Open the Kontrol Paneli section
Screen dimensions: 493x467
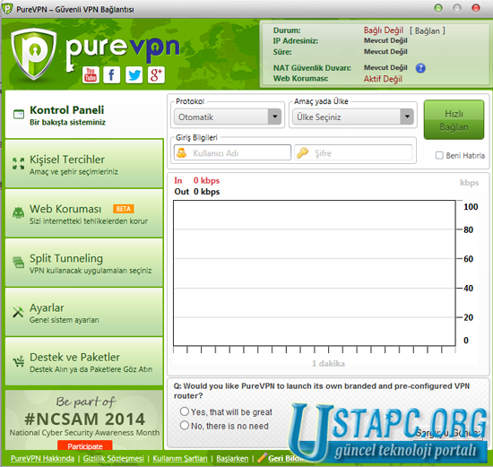click(84, 115)
